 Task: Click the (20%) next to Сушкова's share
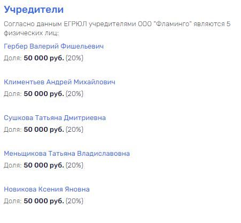coord(74,130)
